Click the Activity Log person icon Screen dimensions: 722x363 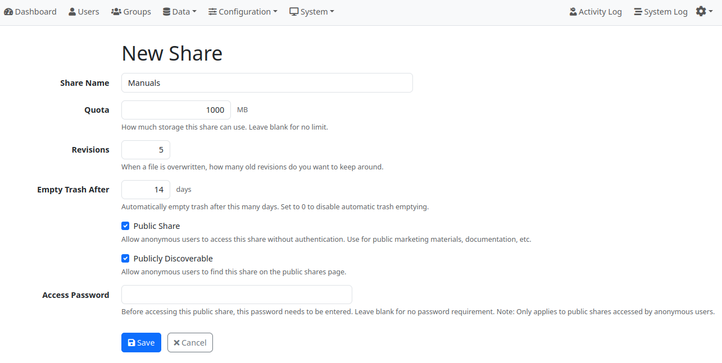pyautogui.click(x=573, y=11)
